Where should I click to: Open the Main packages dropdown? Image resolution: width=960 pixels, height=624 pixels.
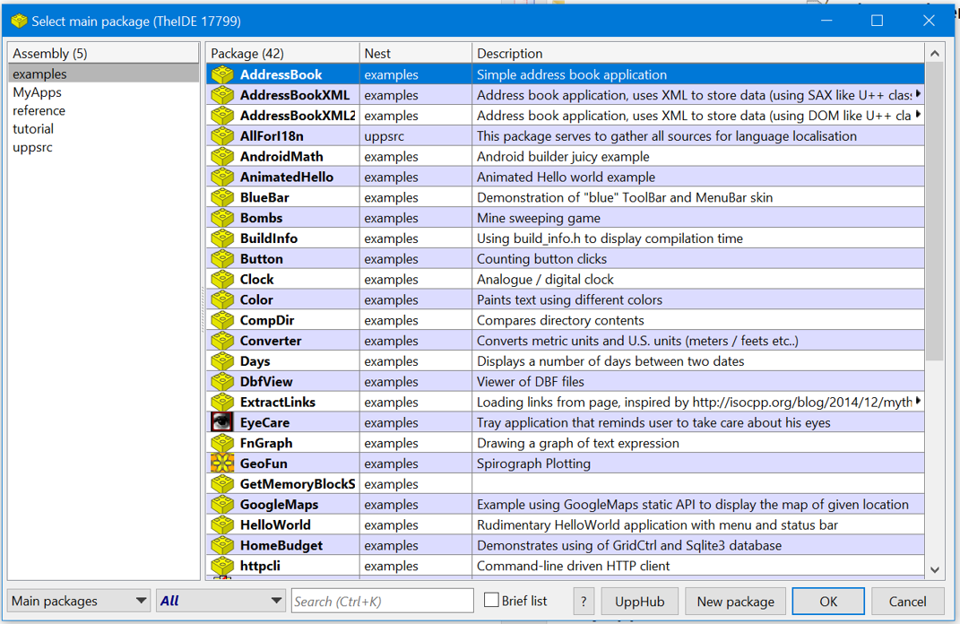click(79, 601)
